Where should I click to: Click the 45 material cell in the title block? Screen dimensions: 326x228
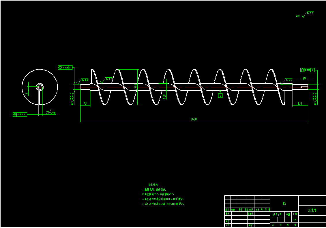pos(284,204)
